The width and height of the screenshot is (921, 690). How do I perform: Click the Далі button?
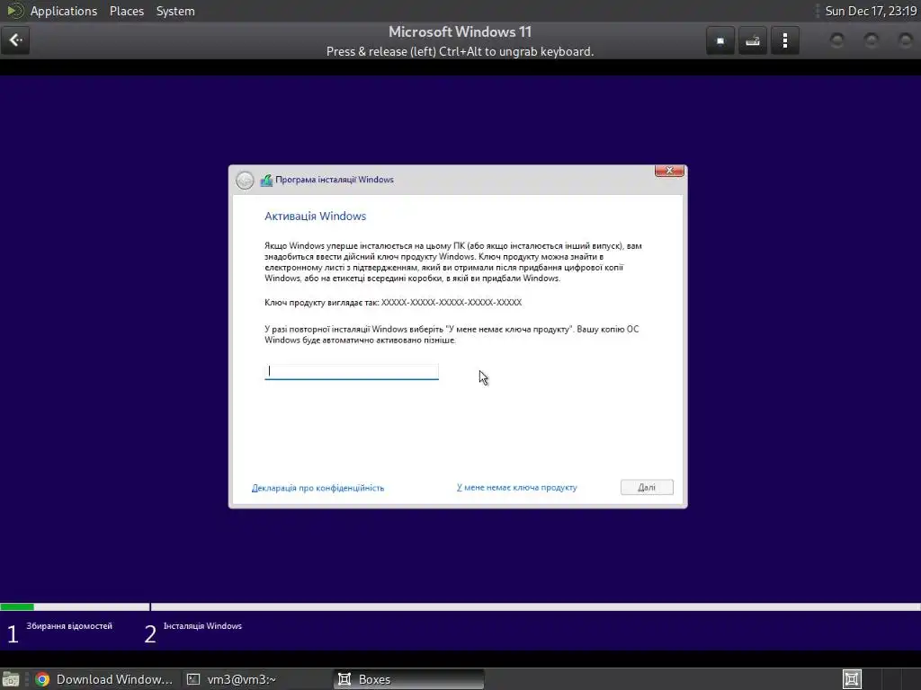click(x=647, y=488)
